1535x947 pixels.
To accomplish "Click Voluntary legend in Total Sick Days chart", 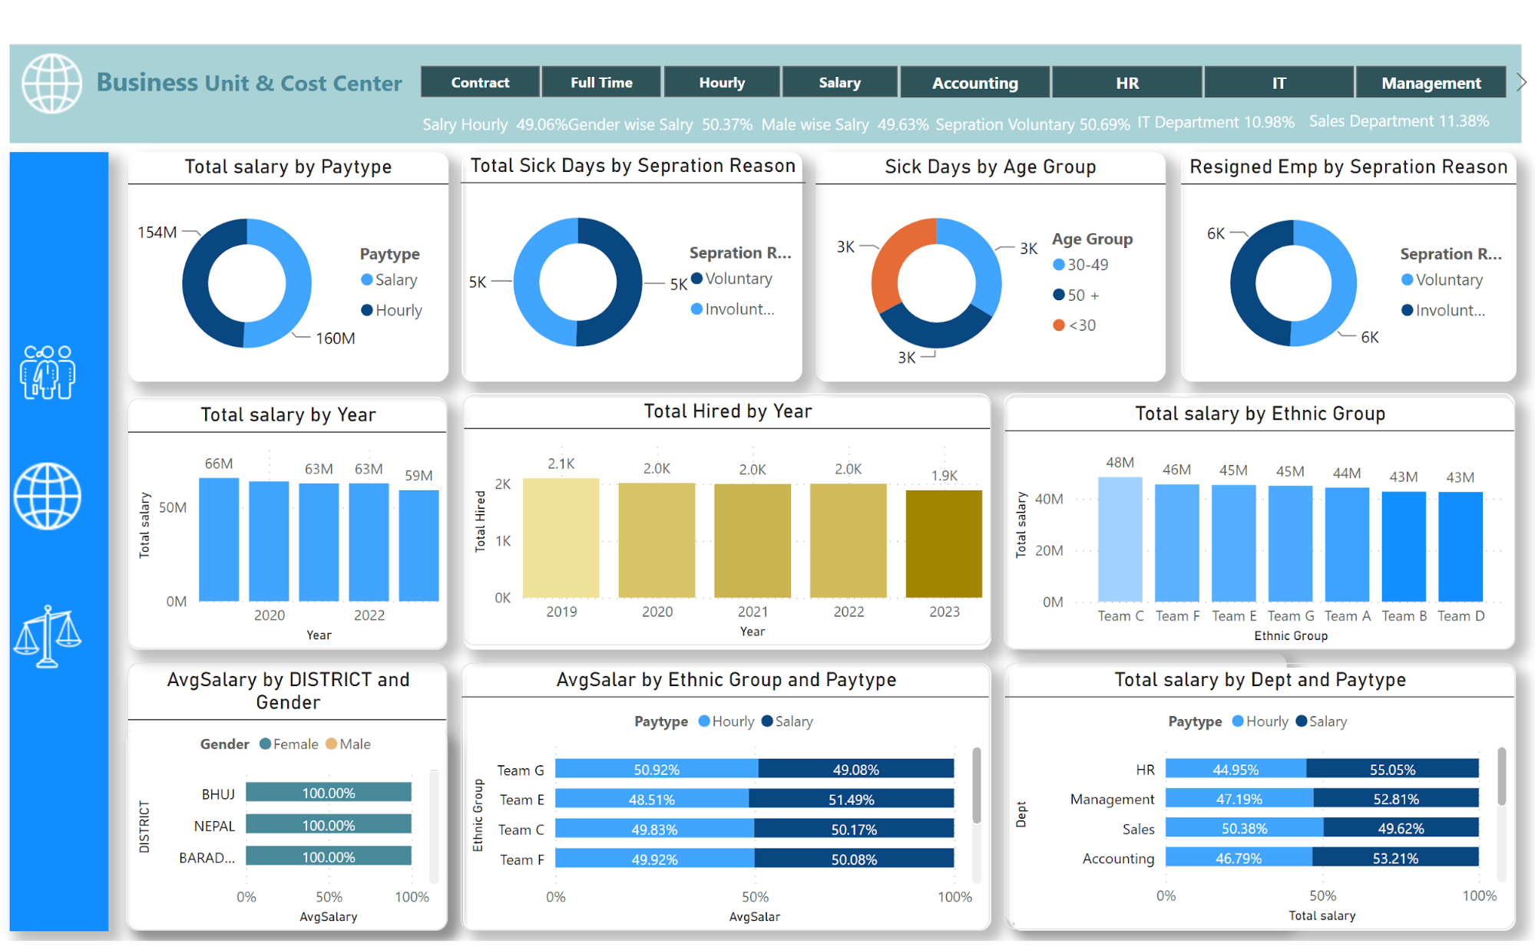I will click(x=732, y=279).
